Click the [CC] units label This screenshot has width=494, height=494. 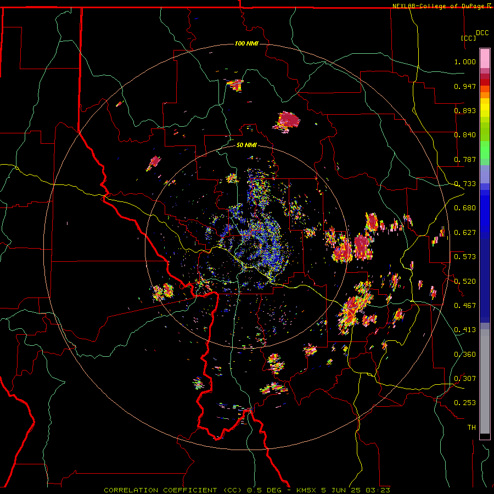point(468,38)
